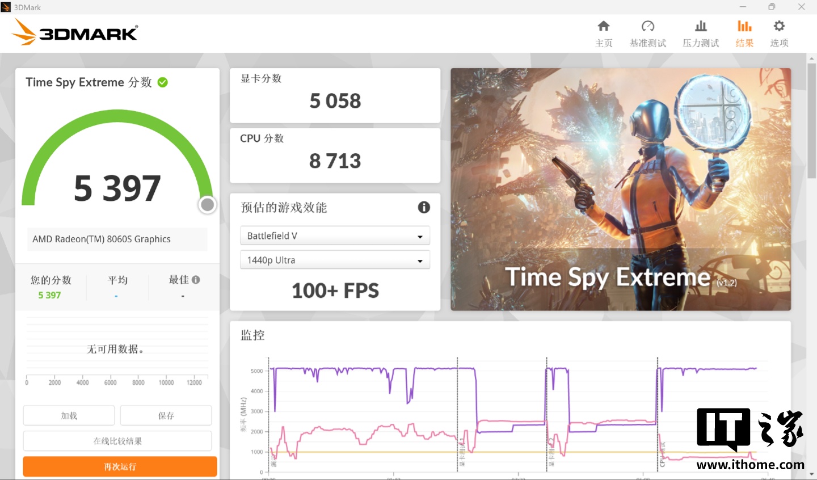Viewport: 817px width, 480px height.
Task: Click the info icon beside 预估的游戏效能
Action: click(x=424, y=207)
